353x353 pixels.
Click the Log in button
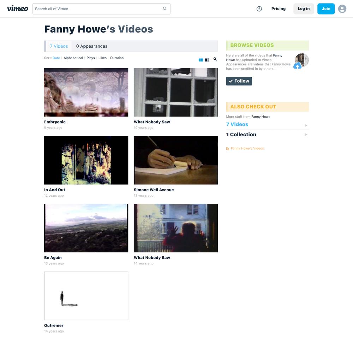(304, 9)
